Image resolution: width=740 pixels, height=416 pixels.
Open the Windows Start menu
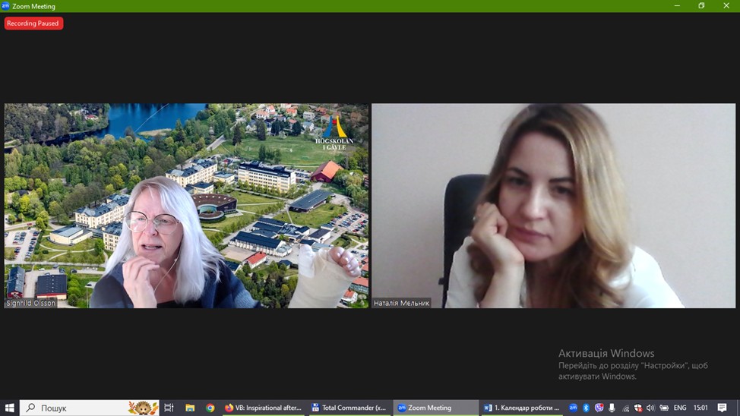tap(10, 408)
